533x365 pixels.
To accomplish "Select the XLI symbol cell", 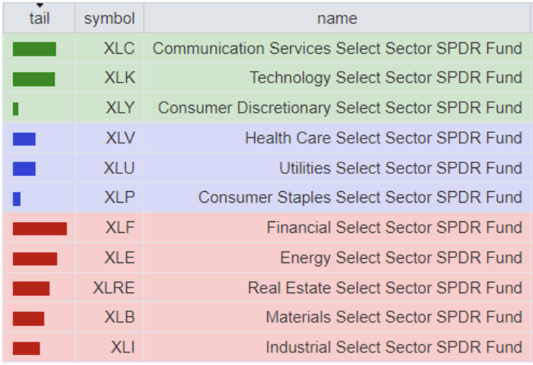I will tap(122, 348).
